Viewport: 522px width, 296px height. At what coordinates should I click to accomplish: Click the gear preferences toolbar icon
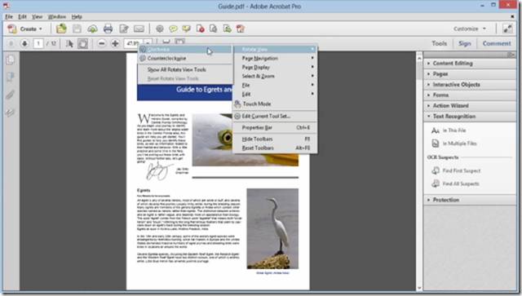[160, 29]
